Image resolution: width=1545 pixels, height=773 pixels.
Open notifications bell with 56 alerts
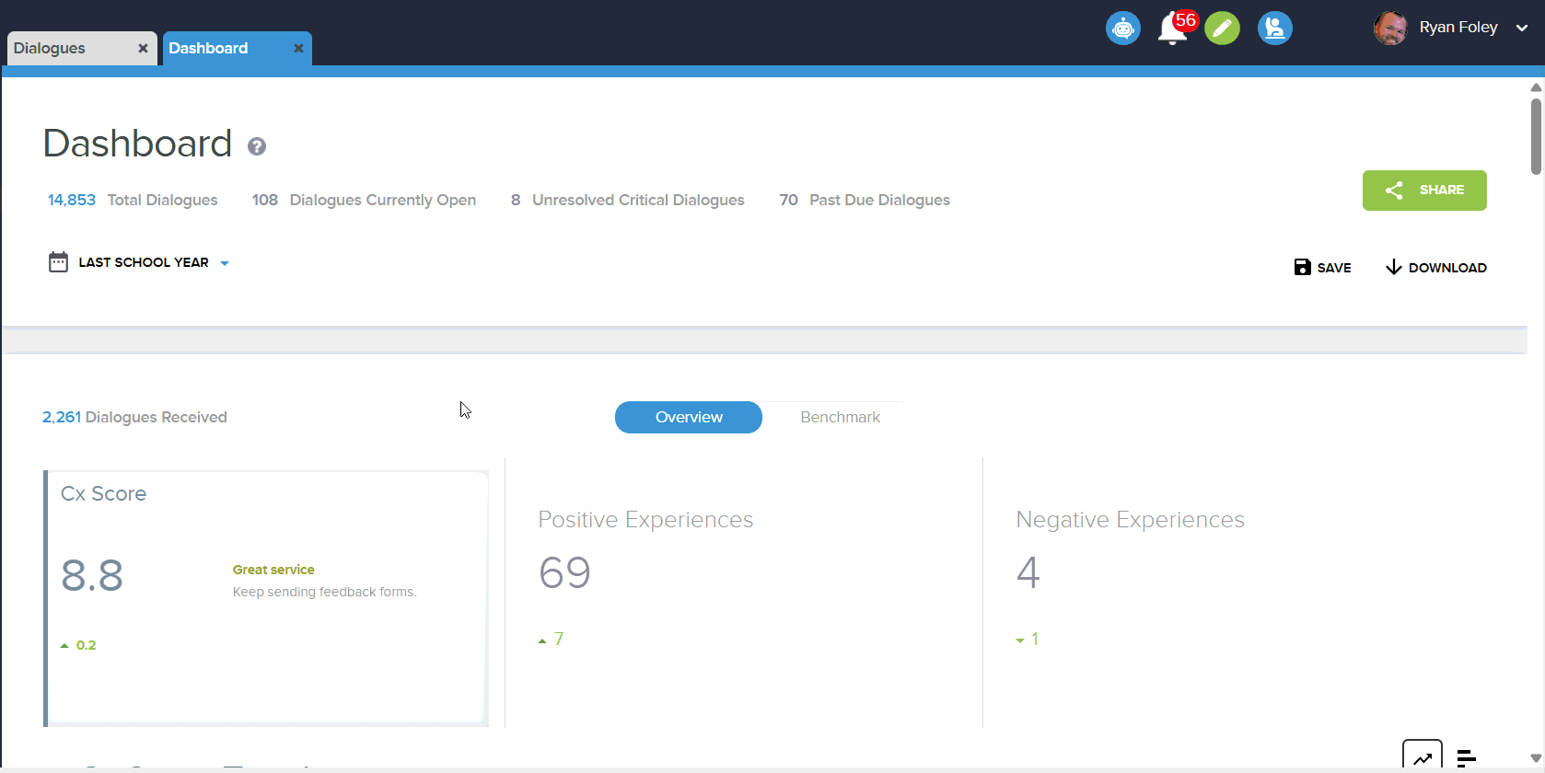click(1172, 29)
